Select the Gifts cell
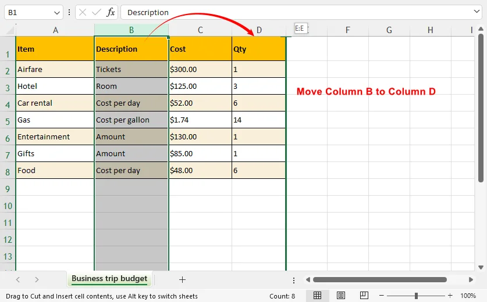487x302 pixels. click(55, 153)
